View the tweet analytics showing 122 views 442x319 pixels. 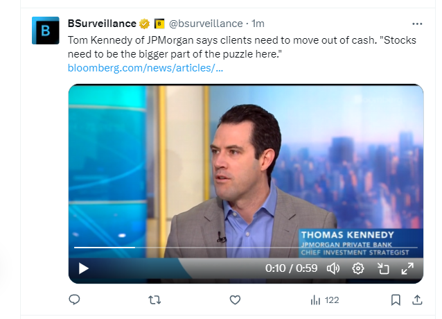click(324, 300)
